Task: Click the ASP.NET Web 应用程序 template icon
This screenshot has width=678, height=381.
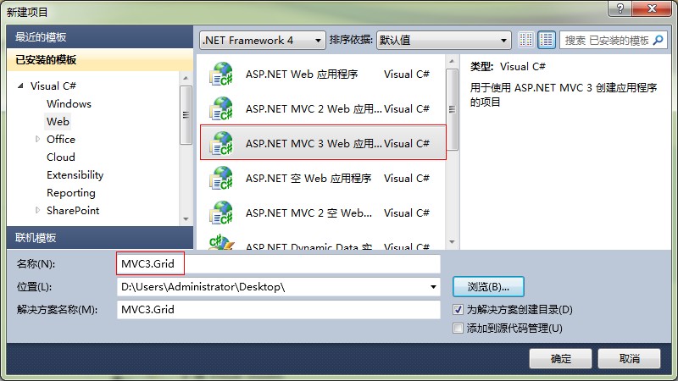Action: point(221,74)
